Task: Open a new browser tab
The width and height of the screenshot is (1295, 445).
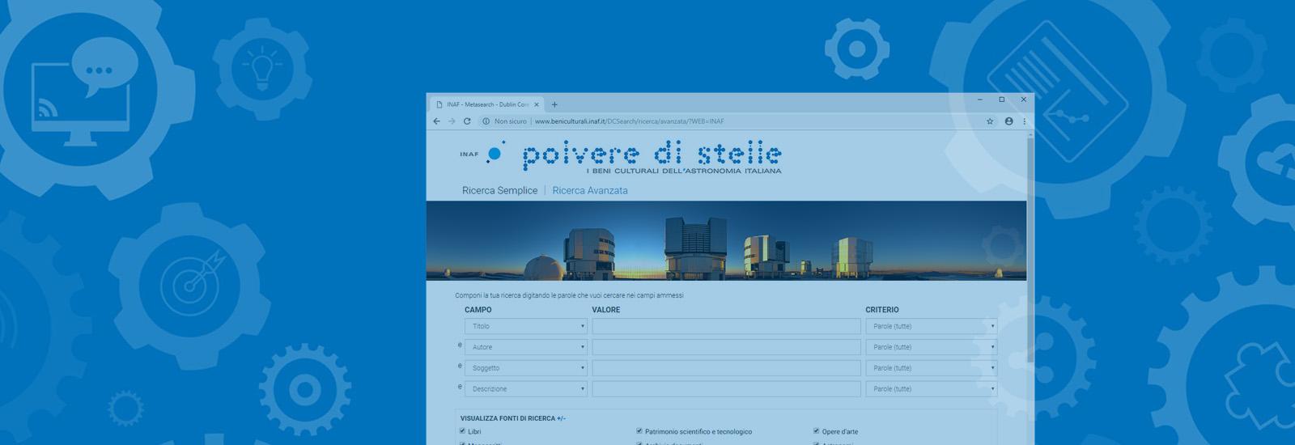Action: pos(554,104)
